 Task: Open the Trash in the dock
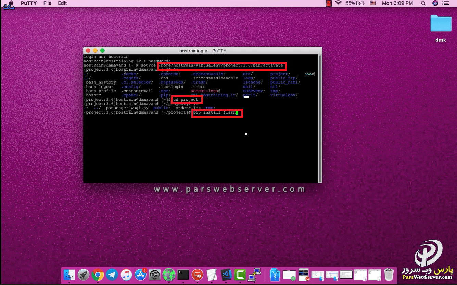(x=389, y=274)
